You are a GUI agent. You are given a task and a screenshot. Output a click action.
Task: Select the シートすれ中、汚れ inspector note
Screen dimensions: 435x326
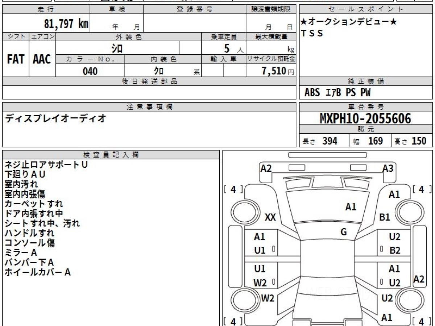pos(42,223)
